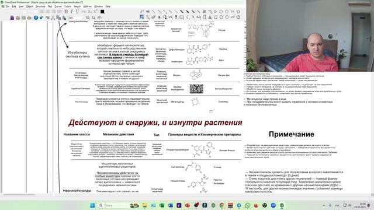Open the Edit menu
Screen dimensions: 374x210
coord(14,6)
